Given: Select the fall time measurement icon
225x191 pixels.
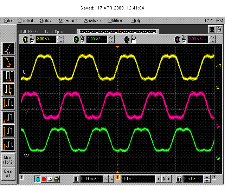Looking at the screenshot, I should pyautogui.click(x=8, y=62).
